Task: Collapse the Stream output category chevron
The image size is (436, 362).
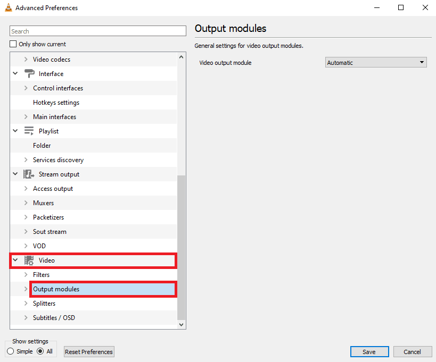Action: tap(15, 174)
